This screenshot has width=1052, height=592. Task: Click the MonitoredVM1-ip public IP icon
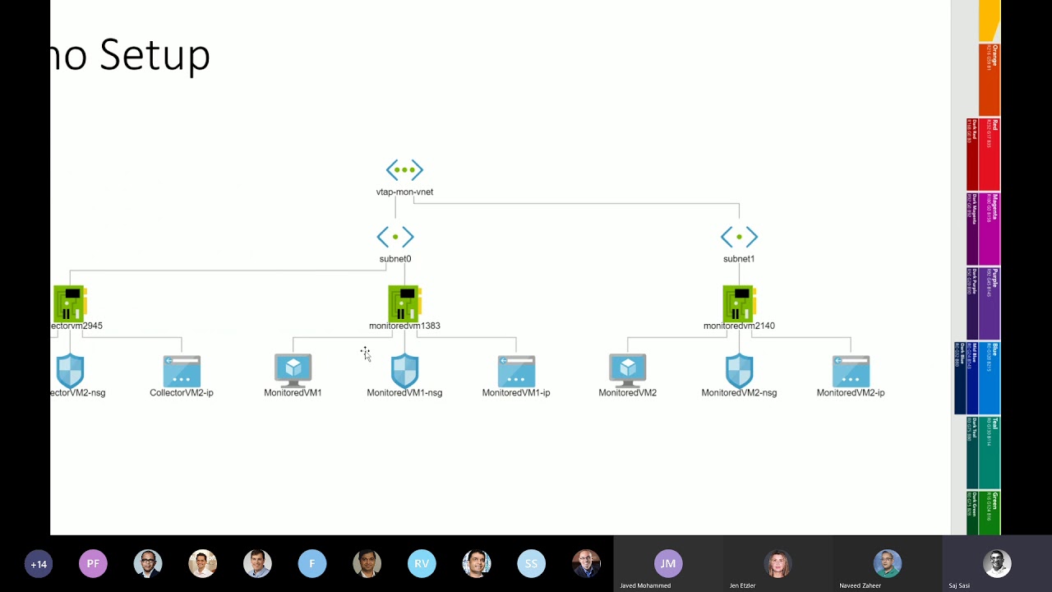(515, 370)
